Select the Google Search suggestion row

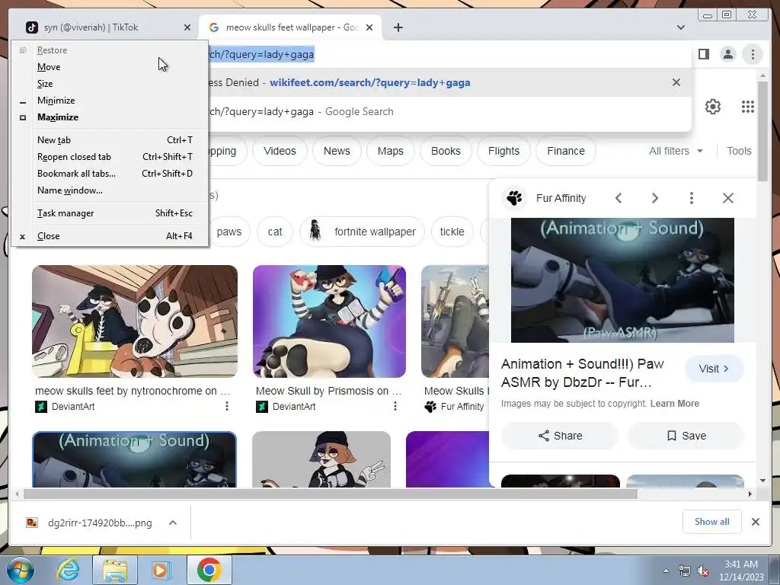click(x=448, y=111)
